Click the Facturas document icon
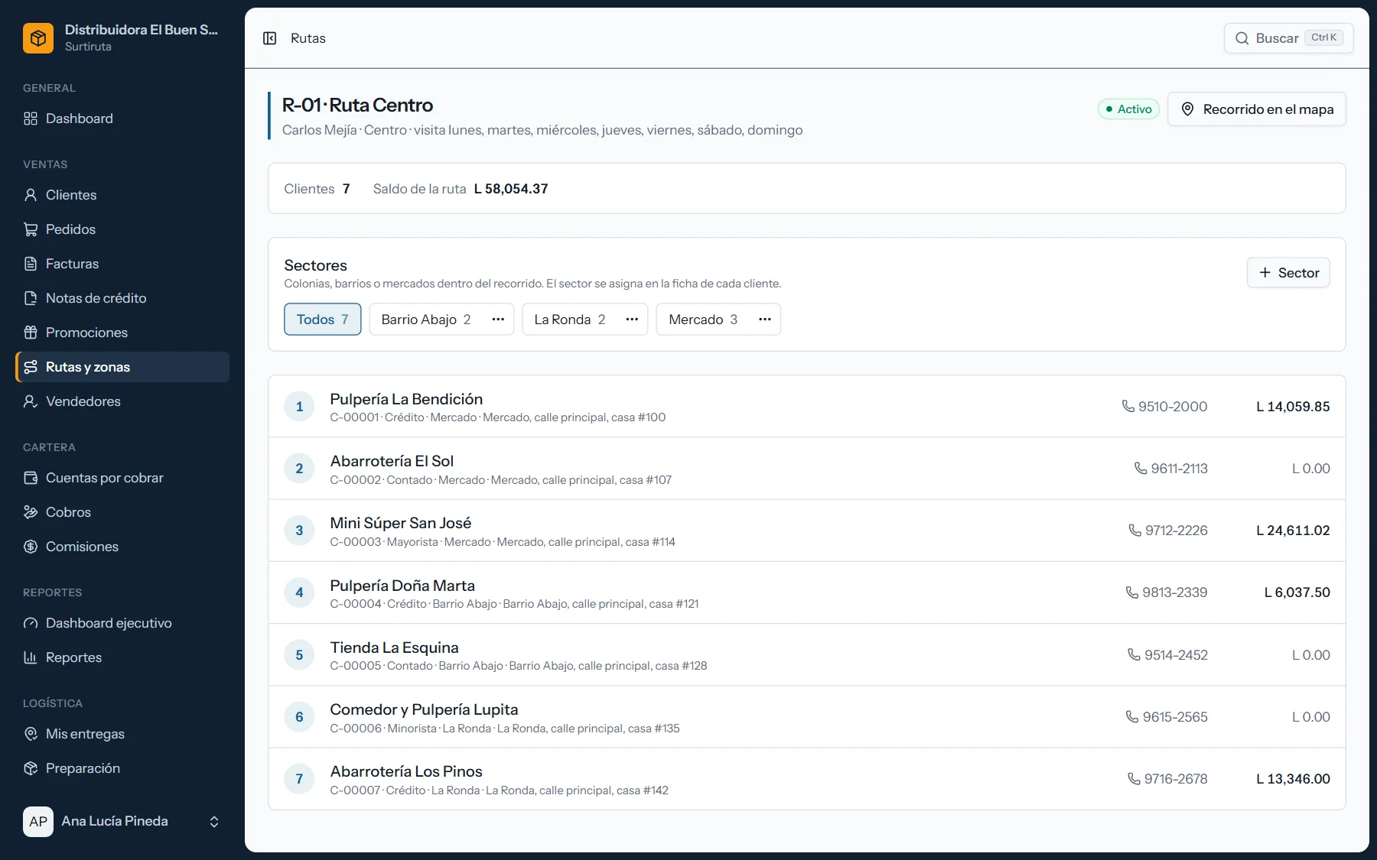Screen dimensions: 1377x860 click(x=31, y=264)
